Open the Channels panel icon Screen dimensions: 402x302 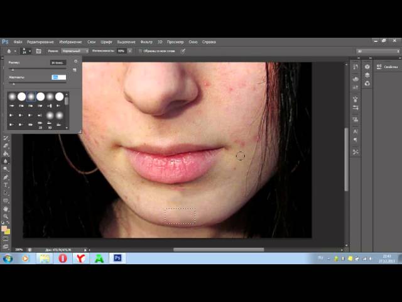coord(367,83)
